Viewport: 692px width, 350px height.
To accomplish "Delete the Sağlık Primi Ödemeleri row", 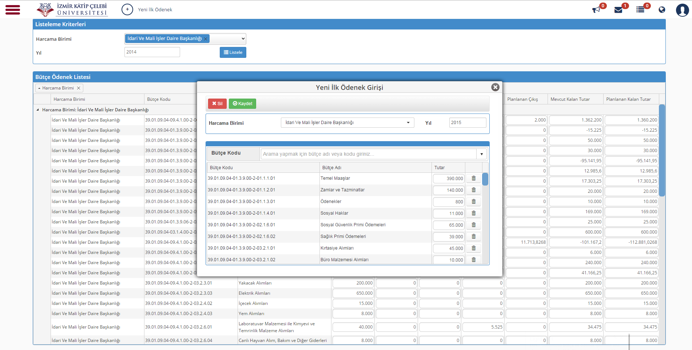I will [474, 236].
